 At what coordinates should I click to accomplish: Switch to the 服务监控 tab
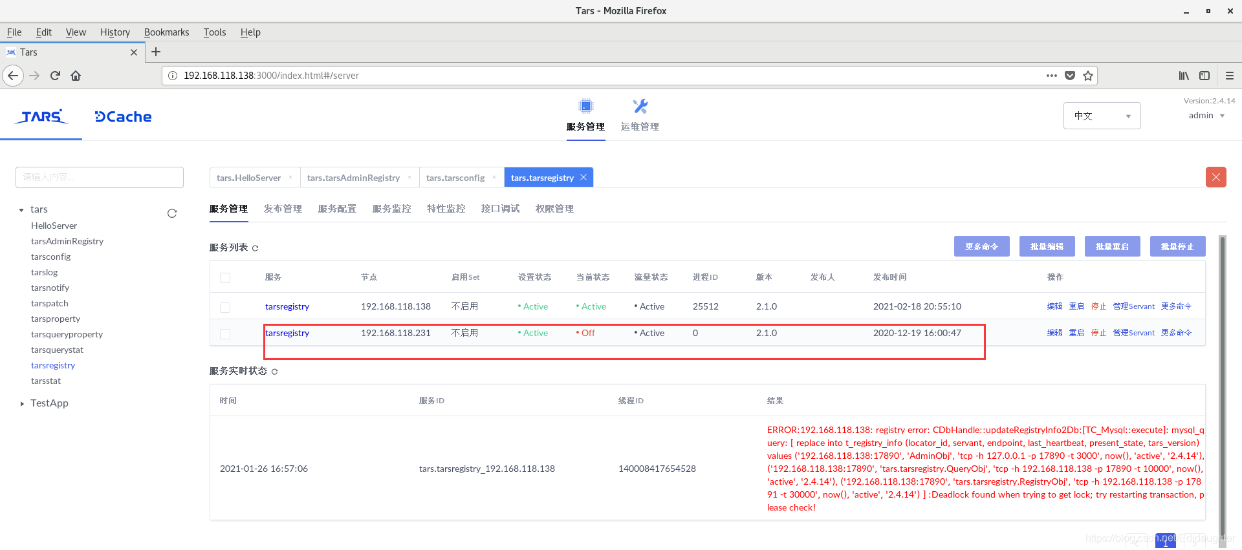(x=391, y=209)
